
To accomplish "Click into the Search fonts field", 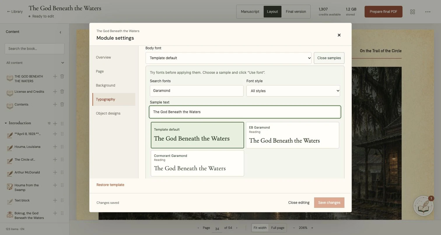I will pyautogui.click(x=197, y=91).
